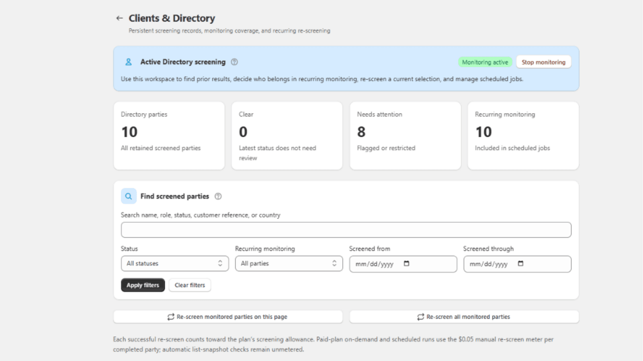Click the Screened from date field
This screenshot has height=361, width=643.
click(403, 264)
